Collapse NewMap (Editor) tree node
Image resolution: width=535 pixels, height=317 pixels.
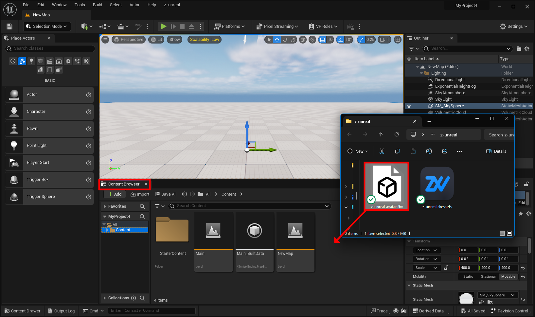tap(417, 67)
